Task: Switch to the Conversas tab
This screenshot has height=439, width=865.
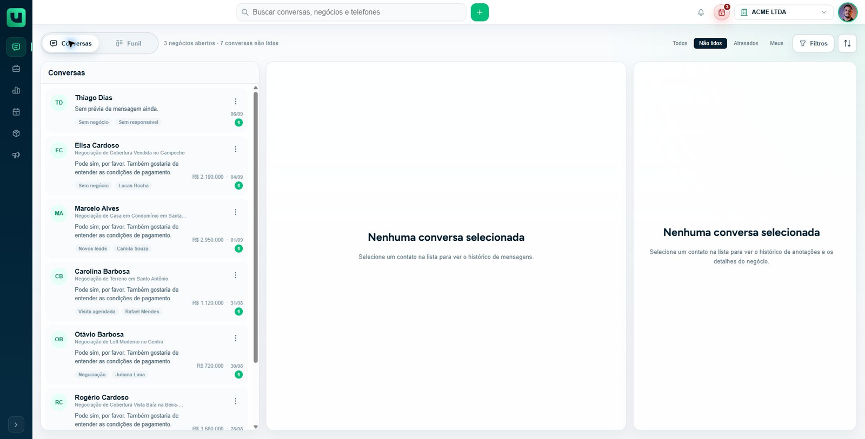Action: pyautogui.click(x=71, y=43)
